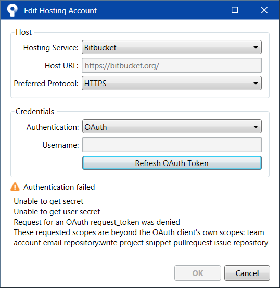Click Refresh OAuth Token button
The width and height of the screenshot is (280, 288).
coord(172,163)
